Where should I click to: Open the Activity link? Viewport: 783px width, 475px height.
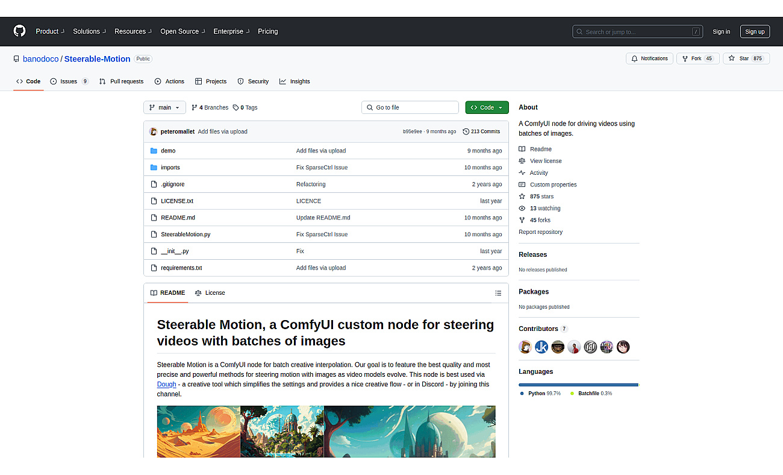coord(534,173)
